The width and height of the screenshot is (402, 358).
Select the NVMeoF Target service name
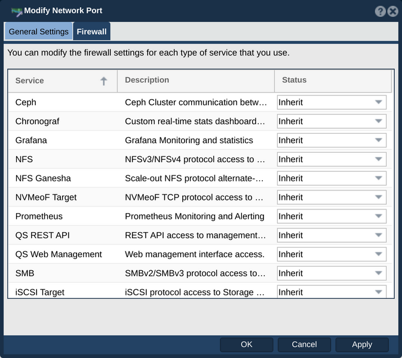46,197
